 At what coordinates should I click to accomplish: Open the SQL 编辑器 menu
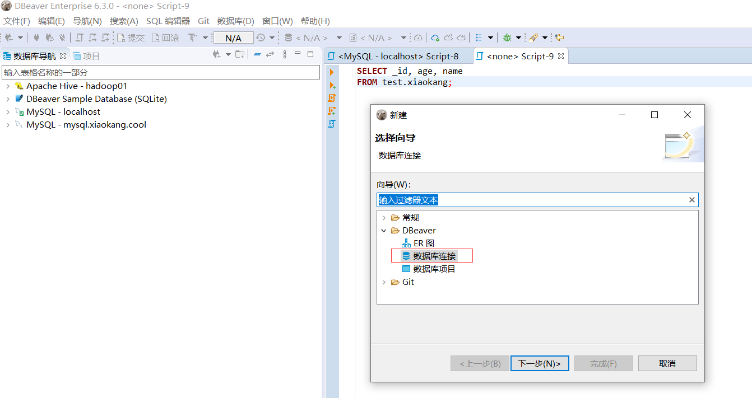pyautogui.click(x=168, y=21)
